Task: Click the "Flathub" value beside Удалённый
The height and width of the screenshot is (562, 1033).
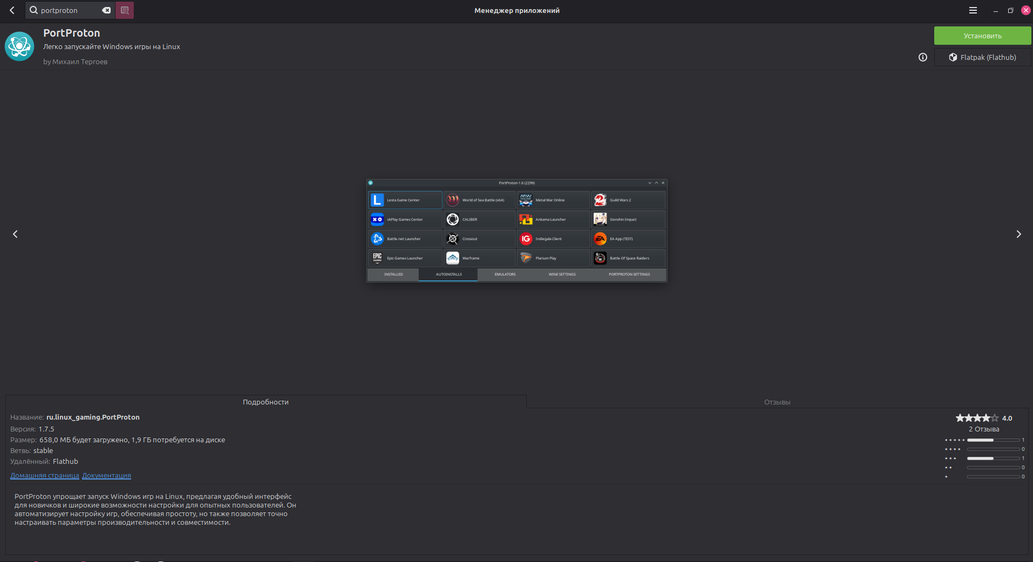Action: [x=65, y=462]
